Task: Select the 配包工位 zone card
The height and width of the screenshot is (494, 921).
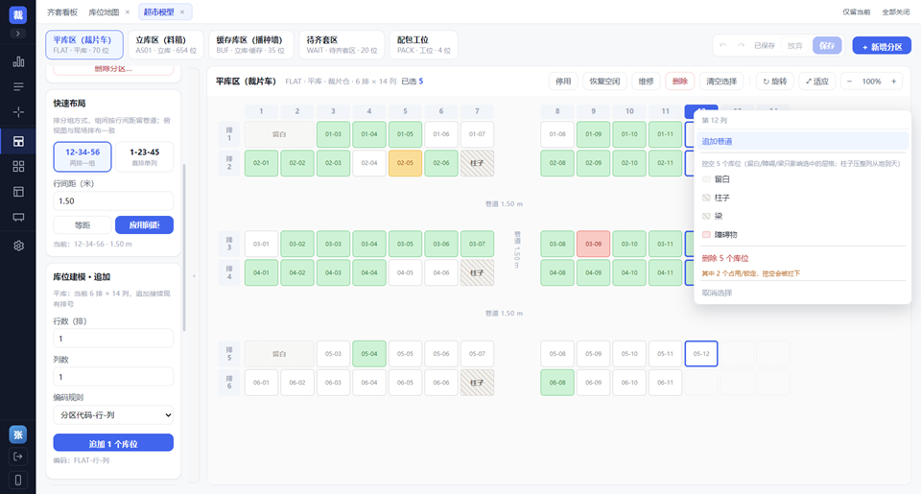Action: pos(423,45)
